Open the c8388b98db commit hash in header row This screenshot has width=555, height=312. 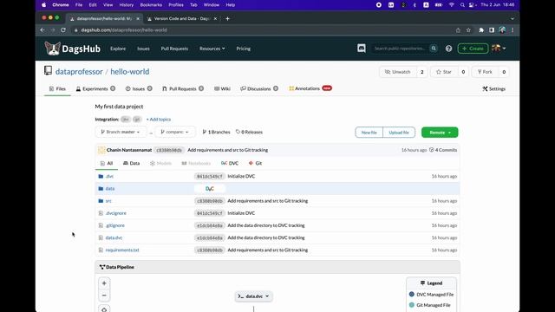click(169, 150)
